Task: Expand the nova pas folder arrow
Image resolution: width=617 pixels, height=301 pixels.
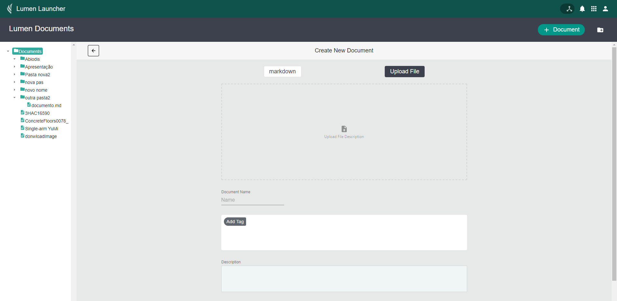Action: coord(14,82)
